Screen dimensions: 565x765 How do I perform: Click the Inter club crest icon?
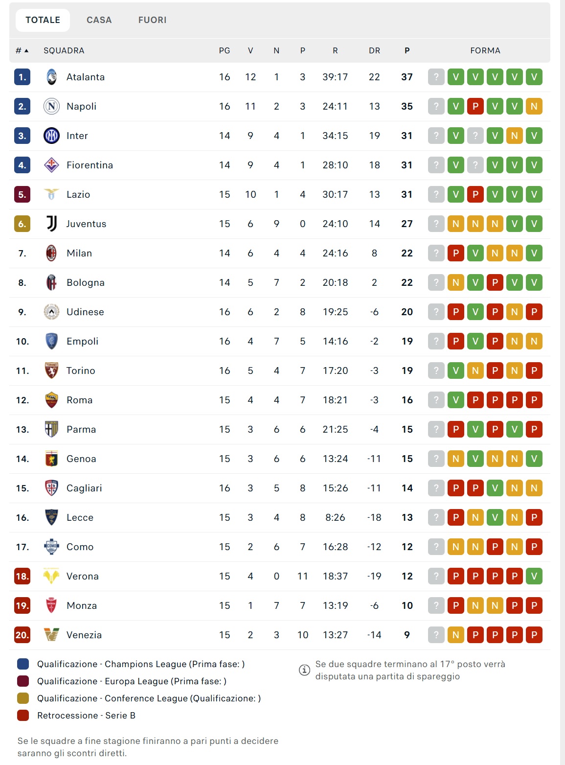click(51, 136)
